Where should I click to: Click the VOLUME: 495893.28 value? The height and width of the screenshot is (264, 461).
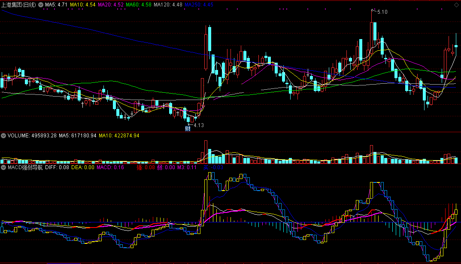pos(32,136)
